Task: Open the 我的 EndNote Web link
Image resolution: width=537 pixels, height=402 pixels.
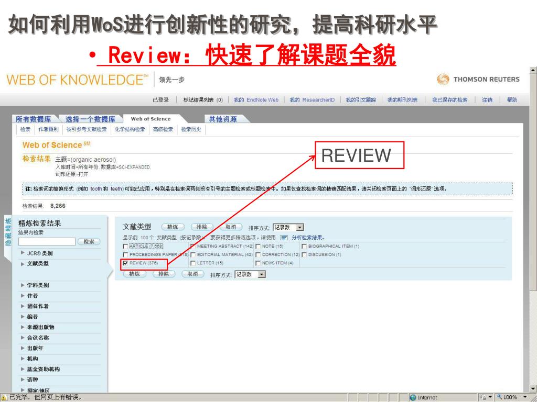Action: pyautogui.click(x=256, y=100)
